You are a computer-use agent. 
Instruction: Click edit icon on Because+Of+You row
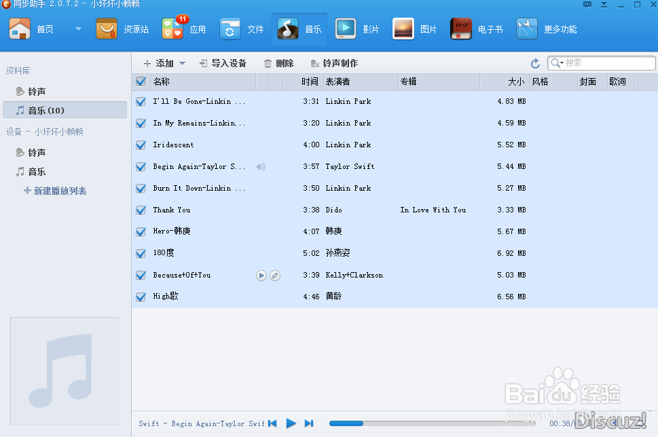click(275, 275)
